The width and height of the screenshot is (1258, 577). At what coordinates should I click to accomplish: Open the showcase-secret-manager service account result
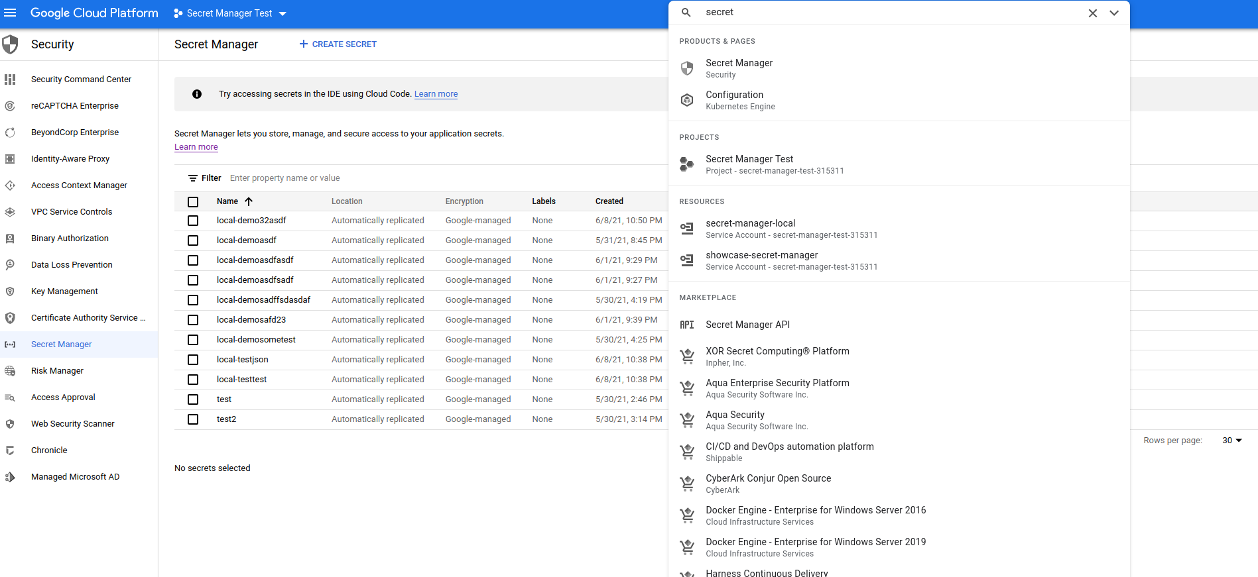899,260
